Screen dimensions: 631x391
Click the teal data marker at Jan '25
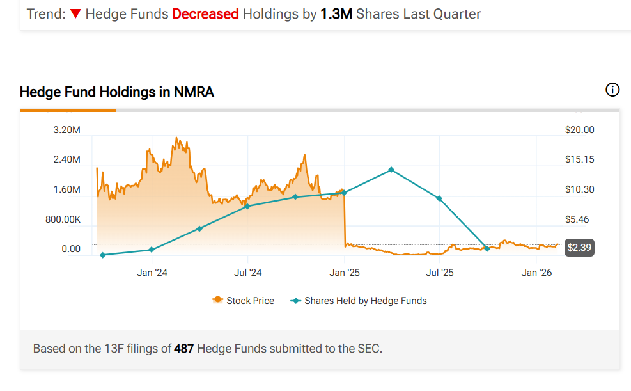pyautogui.click(x=344, y=193)
